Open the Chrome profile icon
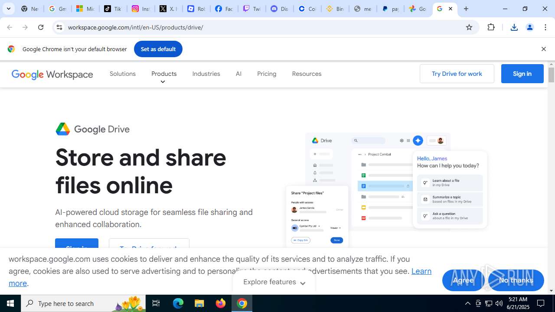The height and width of the screenshot is (312, 555). pos(530,27)
